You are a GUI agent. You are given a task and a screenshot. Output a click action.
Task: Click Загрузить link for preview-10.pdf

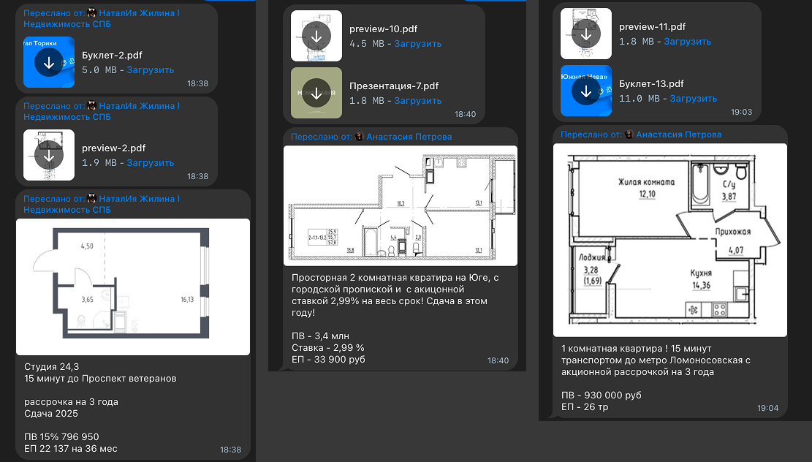[x=418, y=44]
